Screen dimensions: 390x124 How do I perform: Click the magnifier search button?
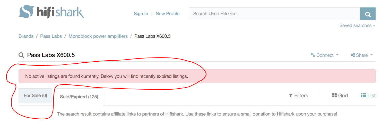click(x=368, y=14)
